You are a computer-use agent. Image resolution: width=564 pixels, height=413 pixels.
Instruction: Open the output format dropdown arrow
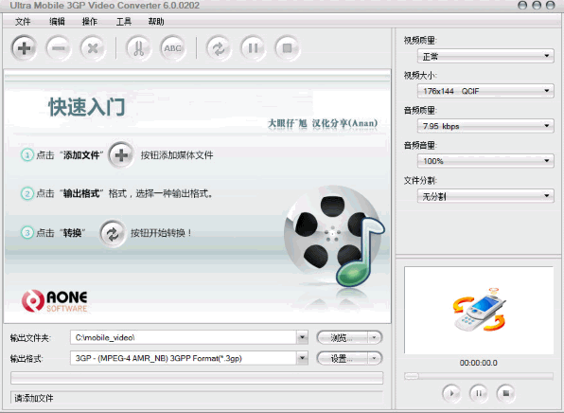[x=302, y=358]
